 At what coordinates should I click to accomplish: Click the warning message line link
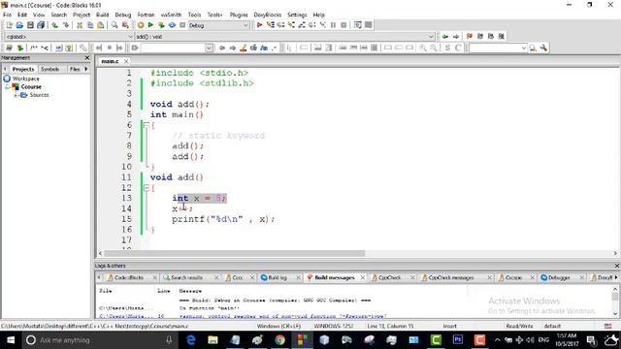click(282, 316)
